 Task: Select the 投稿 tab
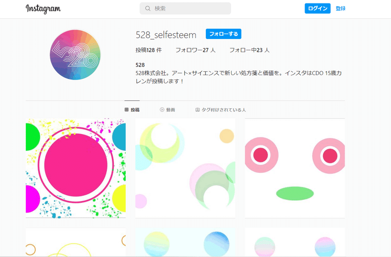(x=132, y=110)
